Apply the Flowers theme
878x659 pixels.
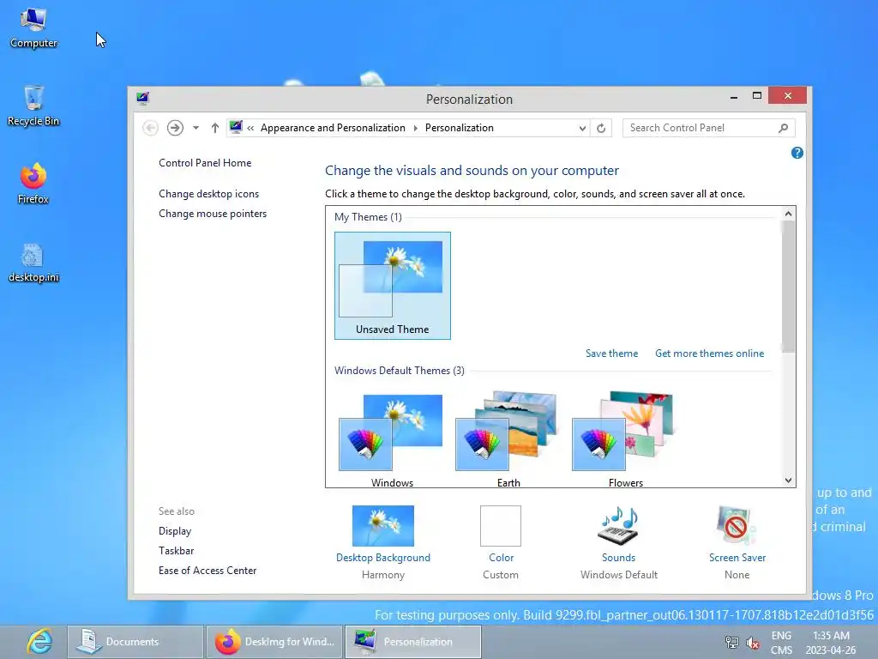pyautogui.click(x=625, y=438)
